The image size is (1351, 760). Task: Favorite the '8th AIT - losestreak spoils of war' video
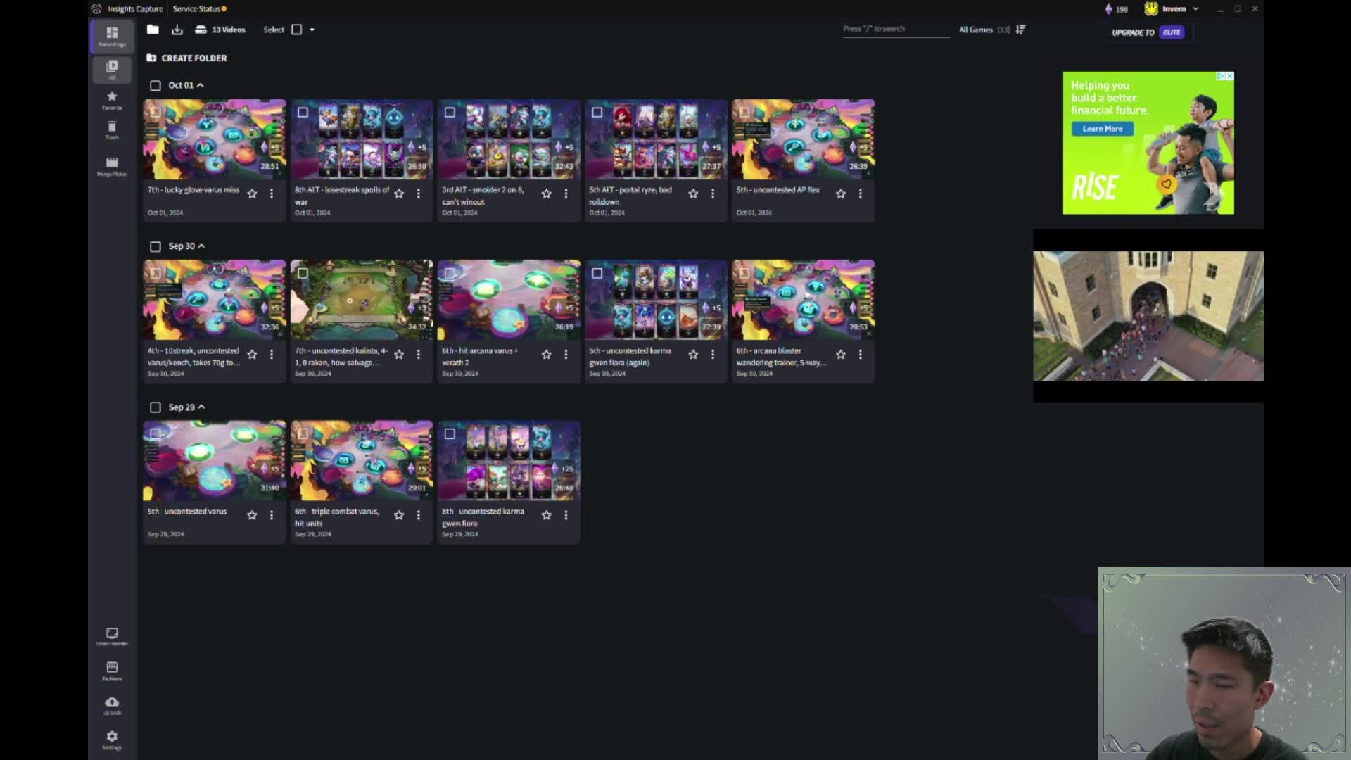coord(399,194)
